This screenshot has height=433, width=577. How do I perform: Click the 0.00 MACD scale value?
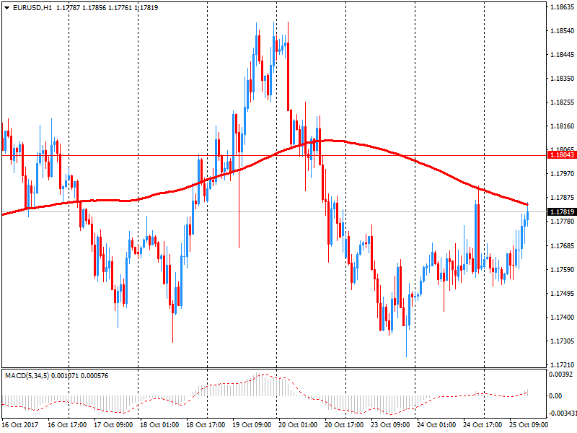pyautogui.click(x=555, y=395)
